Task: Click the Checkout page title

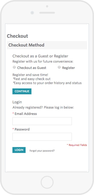Action: (x=17, y=36)
